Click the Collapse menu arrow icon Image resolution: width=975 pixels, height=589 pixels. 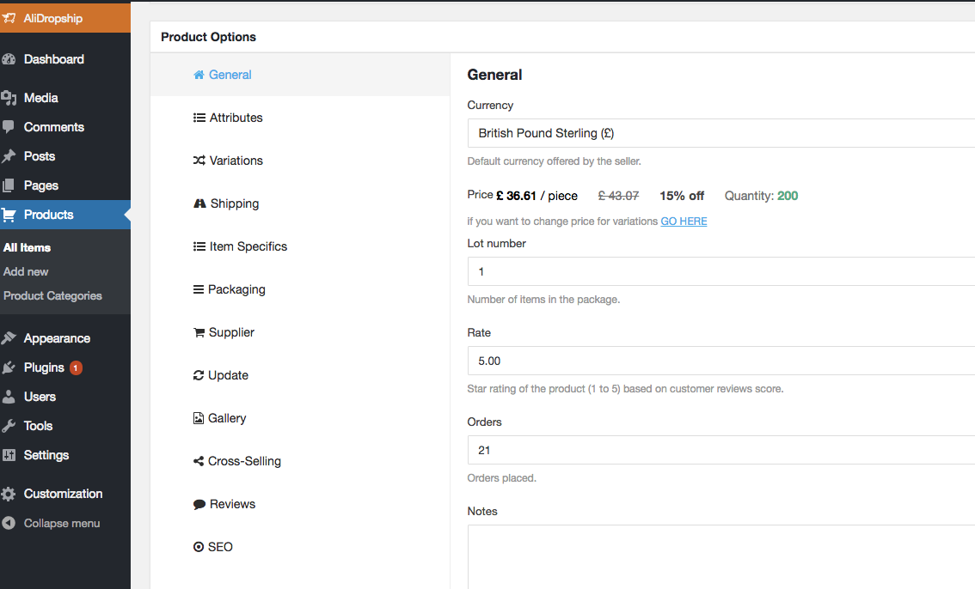[9, 523]
